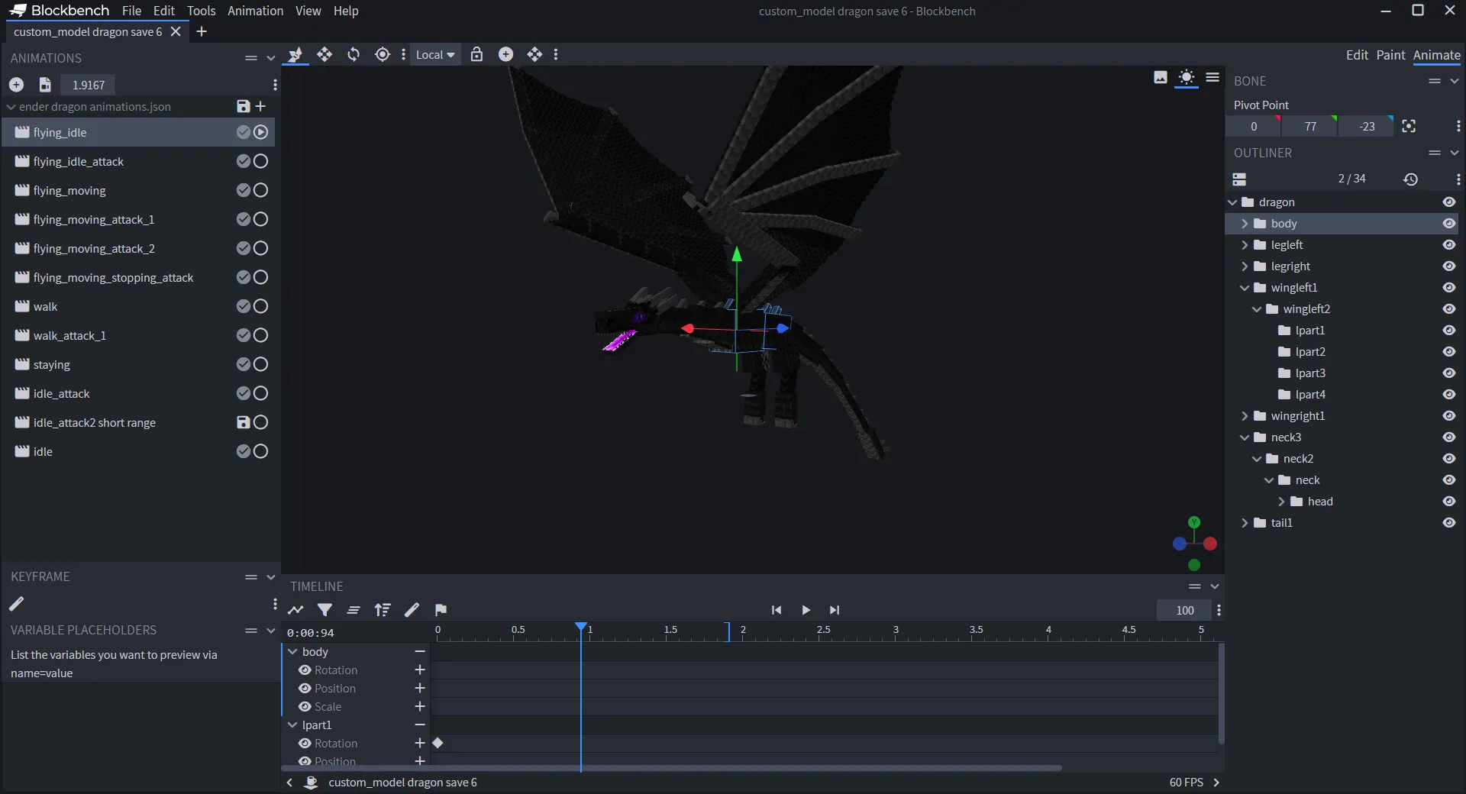Screen dimensions: 1466x794
Task: Close the custom_model dragon save 6 tab
Action: [x=176, y=31]
